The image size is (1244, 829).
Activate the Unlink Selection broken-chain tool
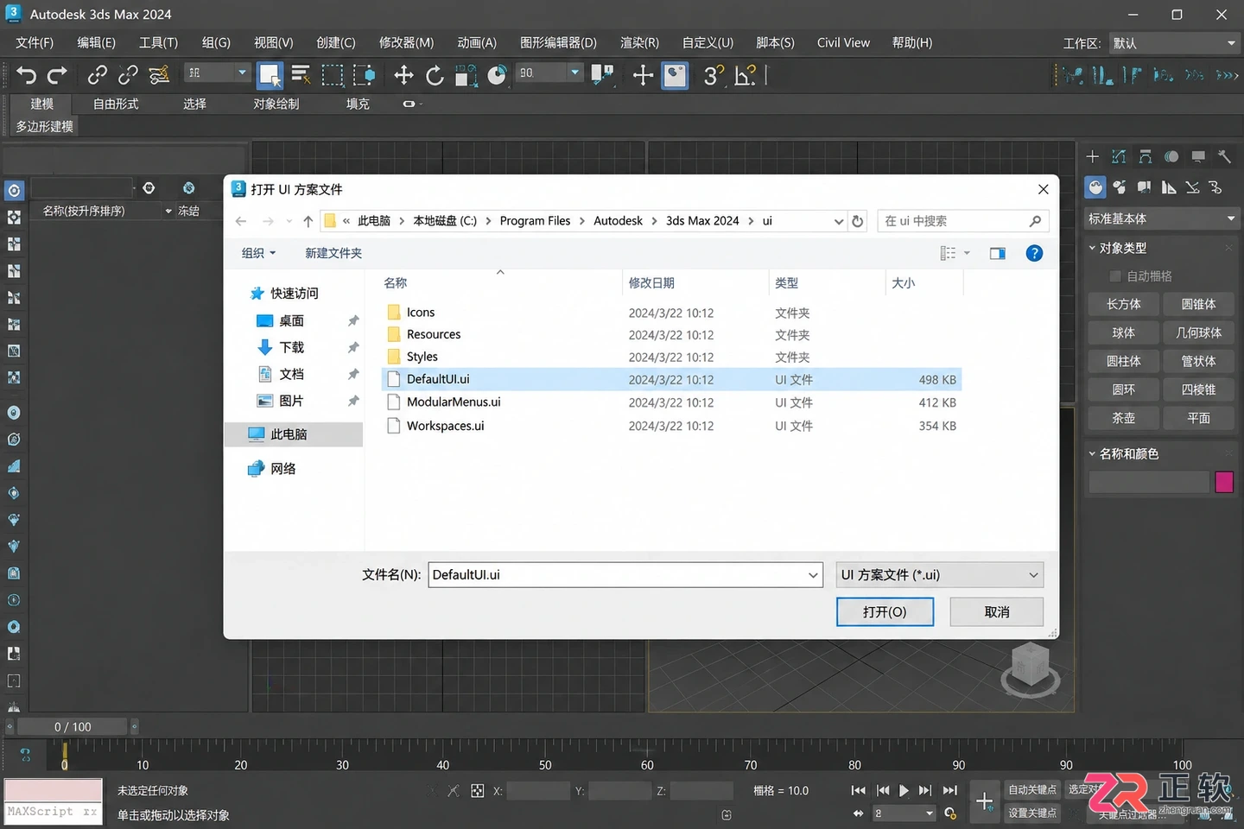tap(128, 76)
